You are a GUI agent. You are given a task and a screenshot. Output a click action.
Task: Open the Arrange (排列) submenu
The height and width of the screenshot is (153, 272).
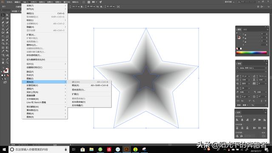coord(45,9)
